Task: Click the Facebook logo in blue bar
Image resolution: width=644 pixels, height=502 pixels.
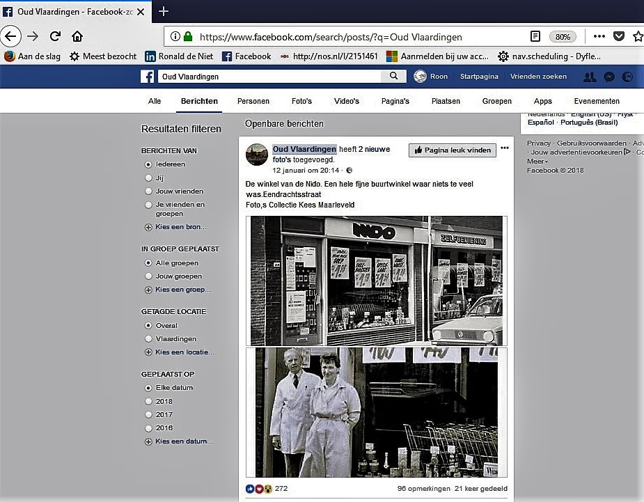Action: tap(147, 77)
